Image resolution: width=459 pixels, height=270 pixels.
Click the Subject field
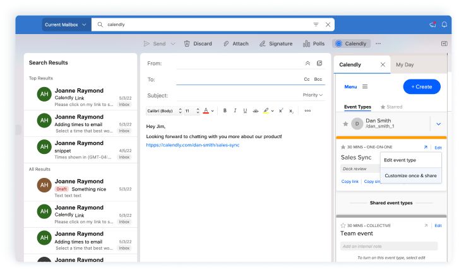click(x=237, y=95)
